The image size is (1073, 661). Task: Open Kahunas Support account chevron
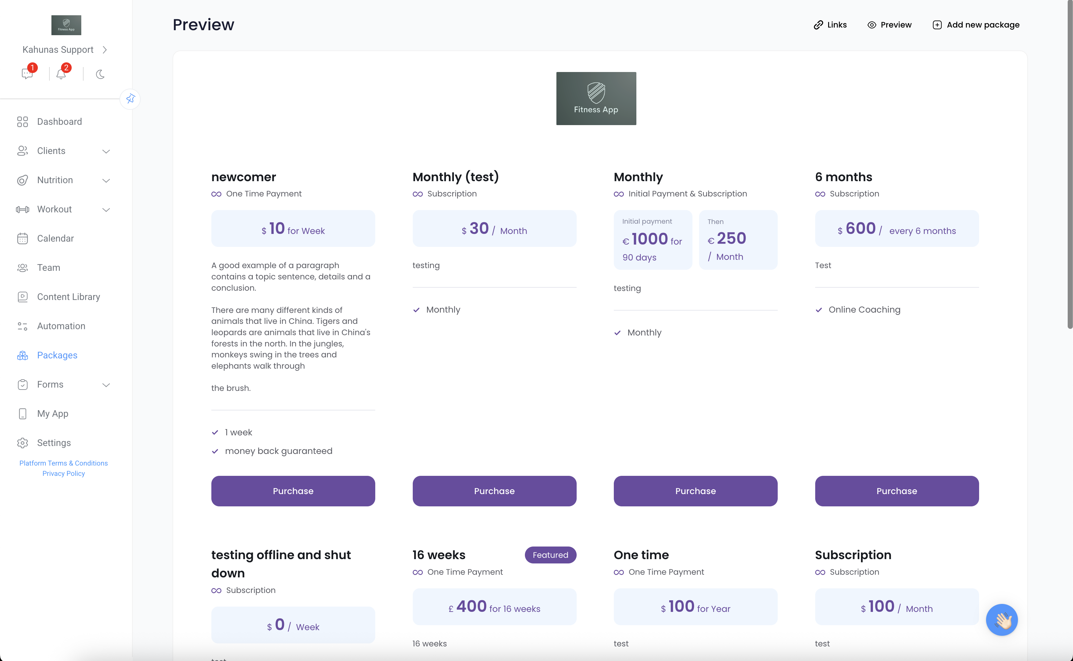[x=105, y=50]
